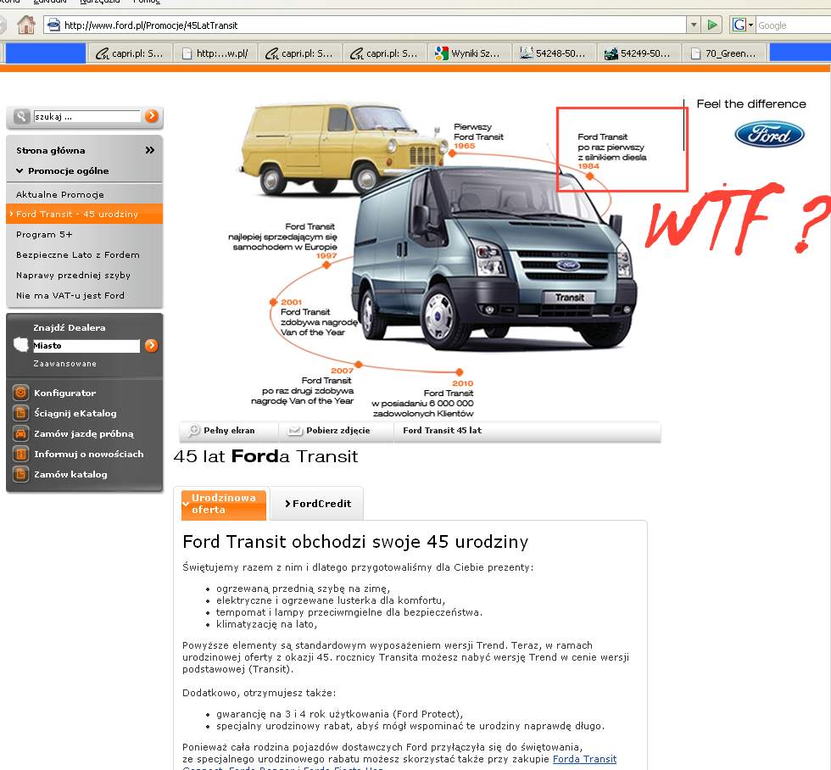This screenshot has width=831, height=770.
Task: Click the 'Feel the difference' slogan
Action: 751,103
